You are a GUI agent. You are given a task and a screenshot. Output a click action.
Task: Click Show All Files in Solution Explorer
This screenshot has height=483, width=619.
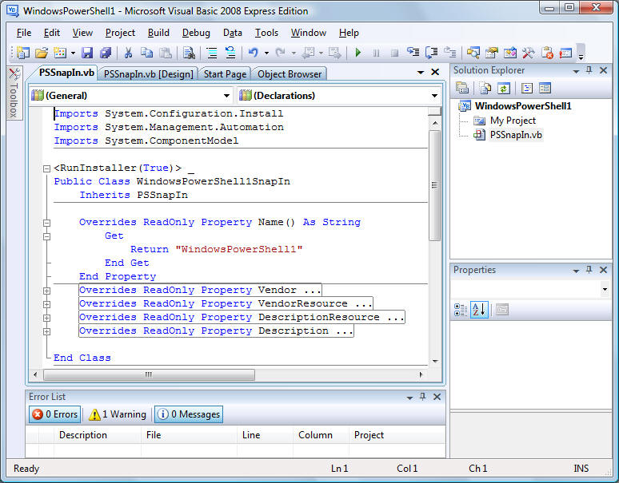click(x=485, y=88)
